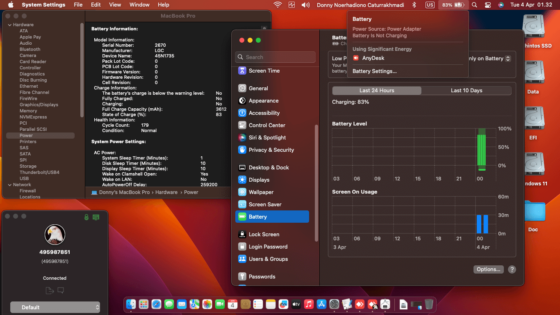Activate Siri from the menu bar

pos(501,5)
